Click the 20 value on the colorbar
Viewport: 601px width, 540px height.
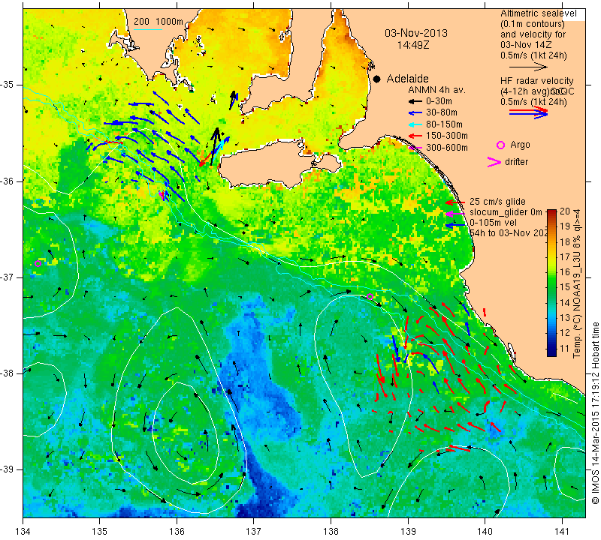click(565, 211)
